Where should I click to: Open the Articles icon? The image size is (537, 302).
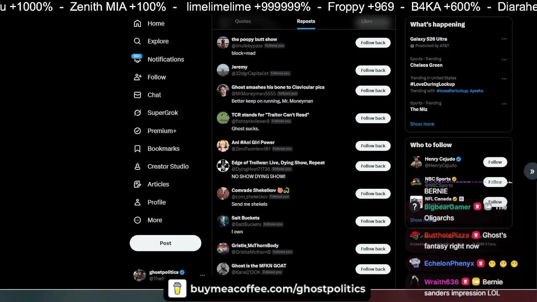(x=137, y=184)
